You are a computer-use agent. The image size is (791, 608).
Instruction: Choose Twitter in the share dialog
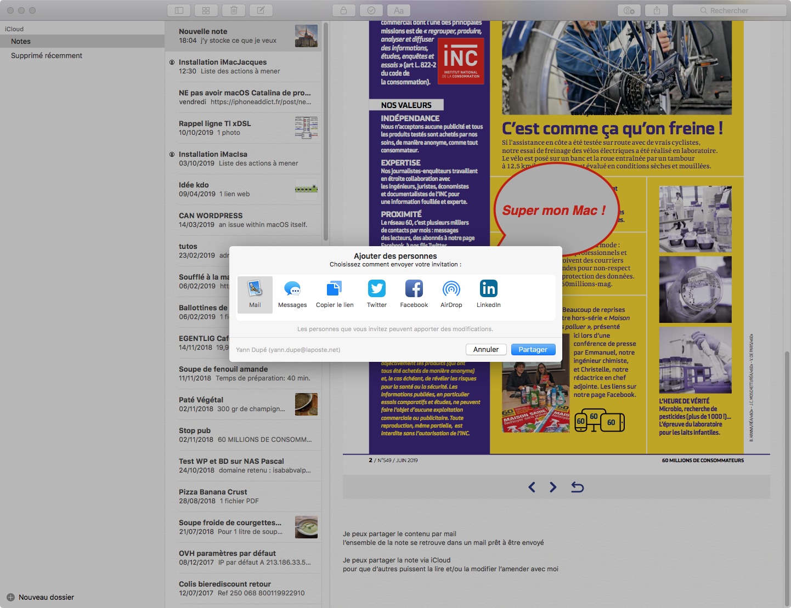pyautogui.click(x=377, y=294)
